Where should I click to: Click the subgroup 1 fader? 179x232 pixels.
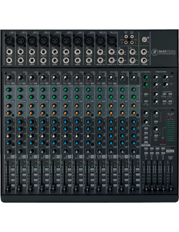click(x=146, y=189)
